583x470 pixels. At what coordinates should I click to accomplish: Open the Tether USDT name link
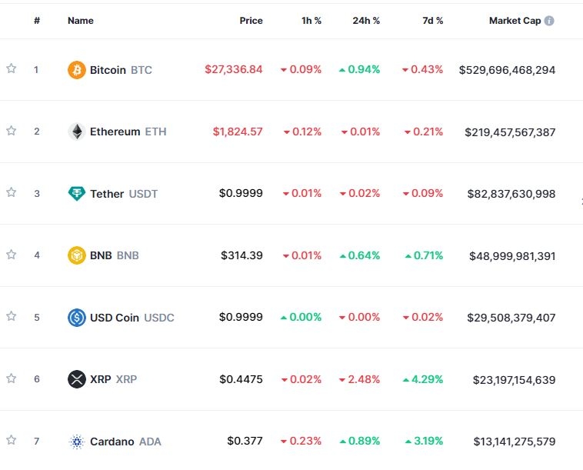(x=123, y=194)
